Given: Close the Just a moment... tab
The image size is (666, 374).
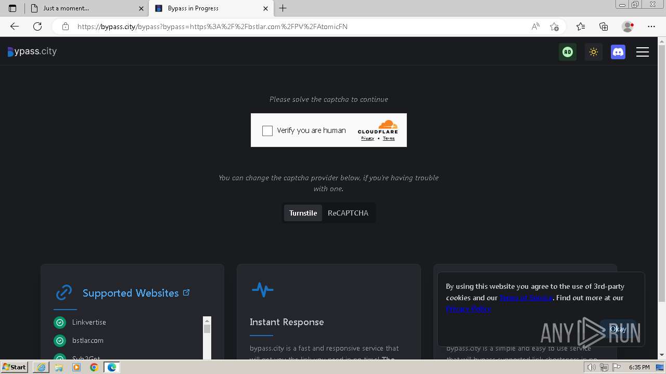Looking at the screenshot, I should tap(141, 8).
